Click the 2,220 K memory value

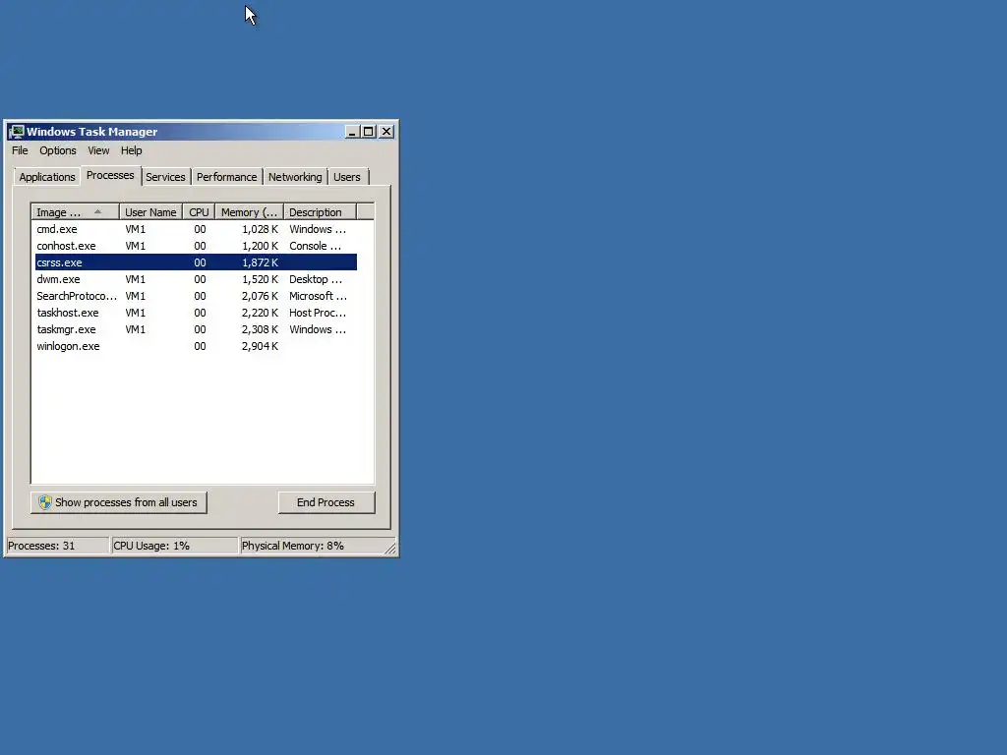[x=260, y=313]
